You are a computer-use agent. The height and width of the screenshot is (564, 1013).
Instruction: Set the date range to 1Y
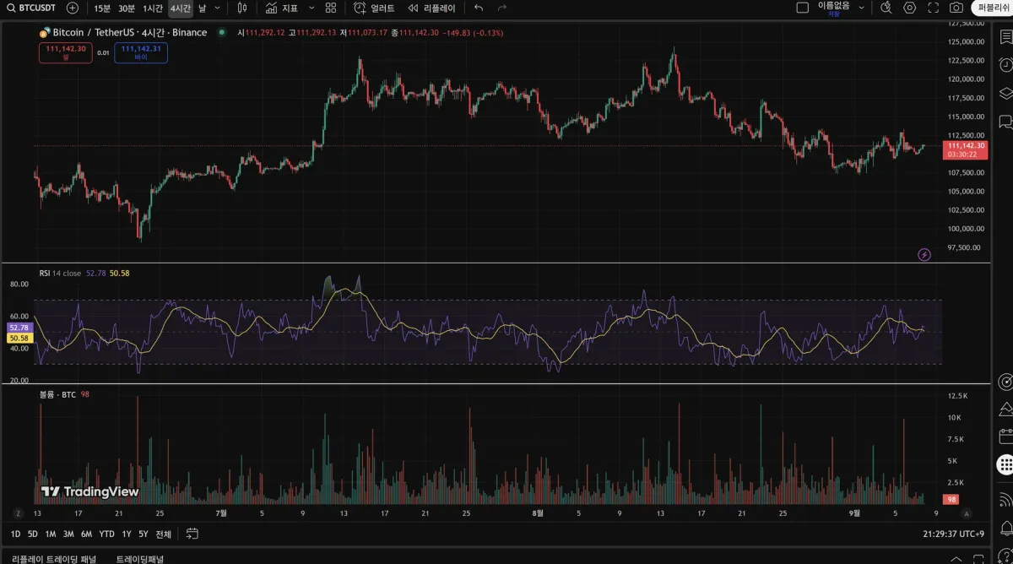(x=127, y=534)
